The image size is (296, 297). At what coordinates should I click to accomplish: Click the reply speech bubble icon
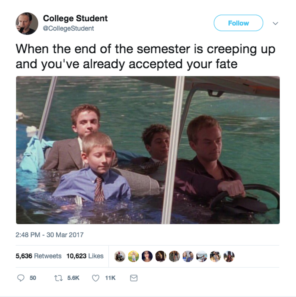point(21,278)
